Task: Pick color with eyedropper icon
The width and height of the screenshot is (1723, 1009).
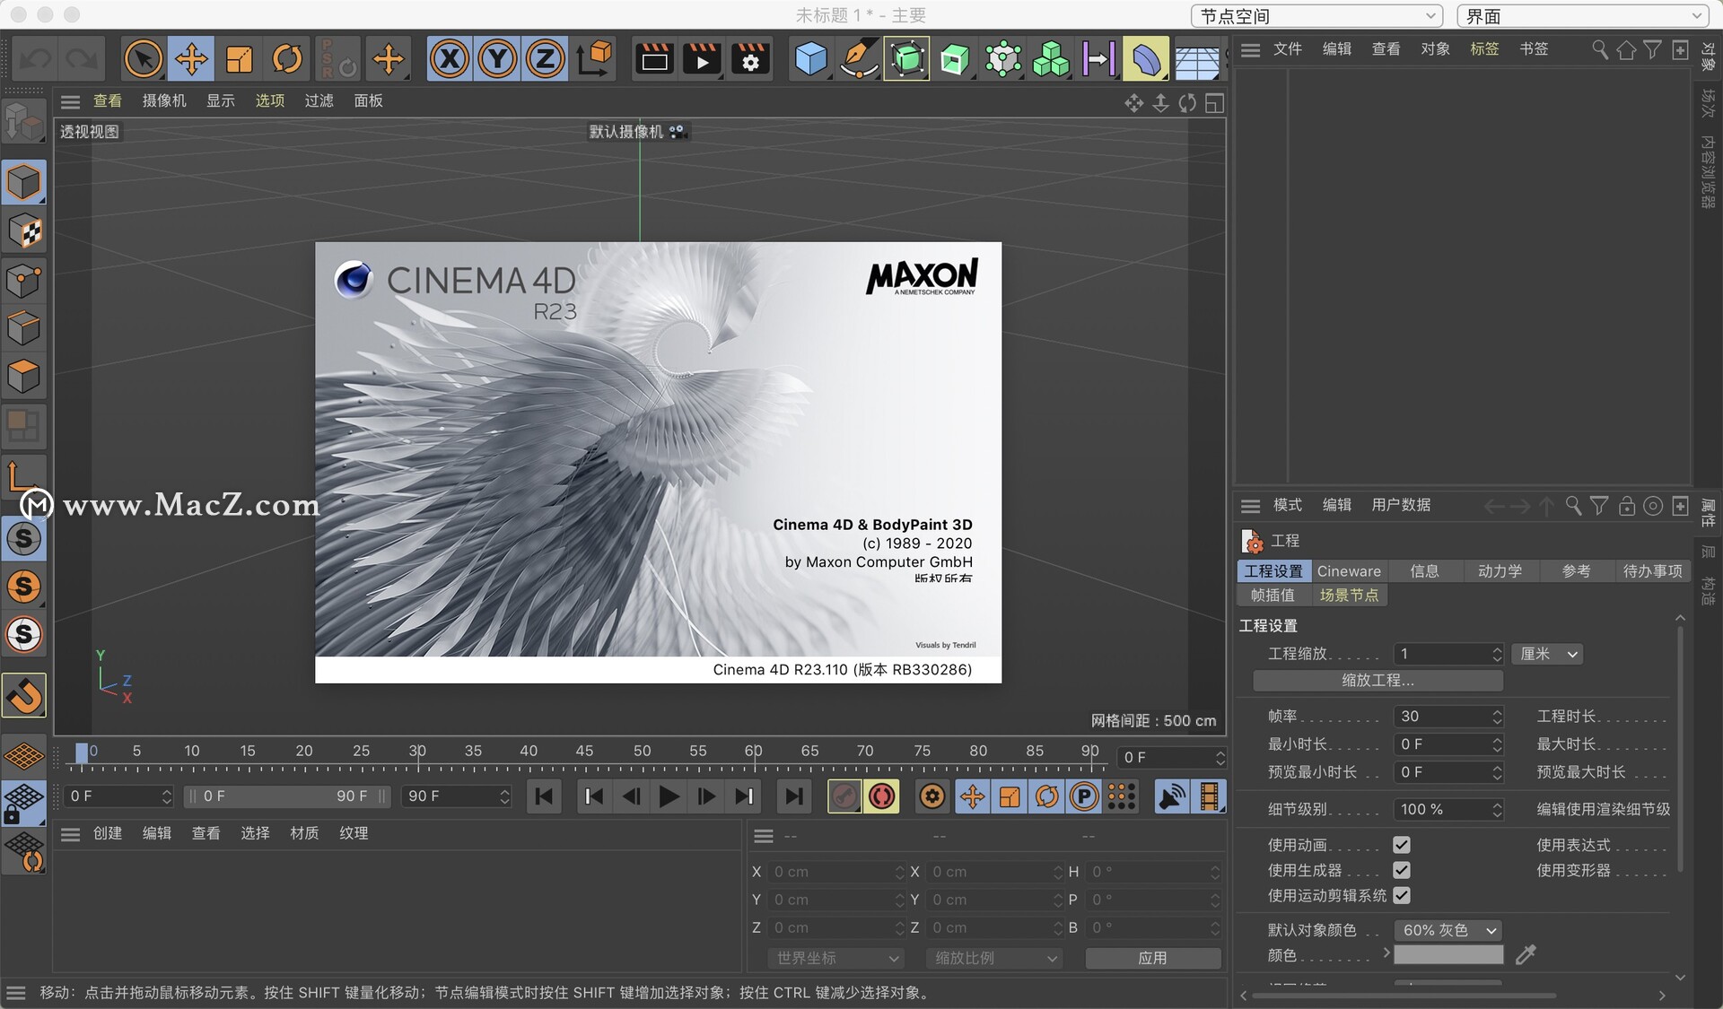Action: [x=1526, y=955]
